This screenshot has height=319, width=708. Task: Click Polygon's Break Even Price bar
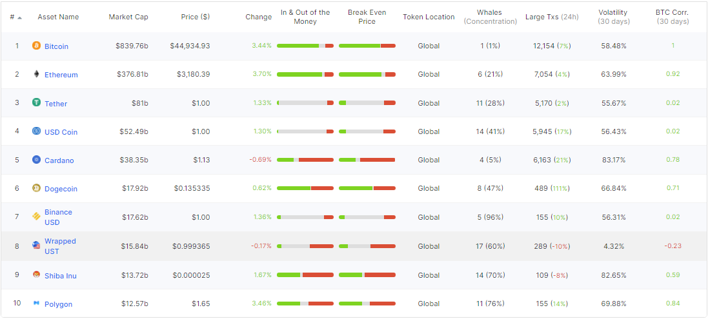[367, 304]
